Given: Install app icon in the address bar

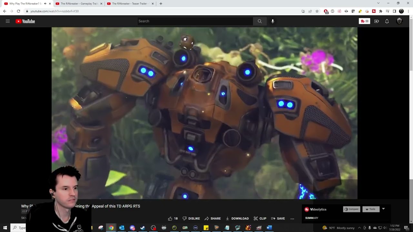Looking at the screenshot, I should pos(303,11).
